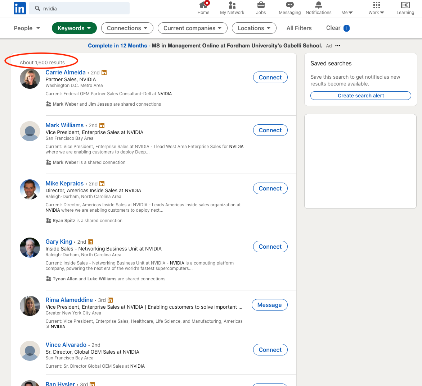Open Mike Kepraios's profile name link
422x386 pixels.
tap(64, 183)
